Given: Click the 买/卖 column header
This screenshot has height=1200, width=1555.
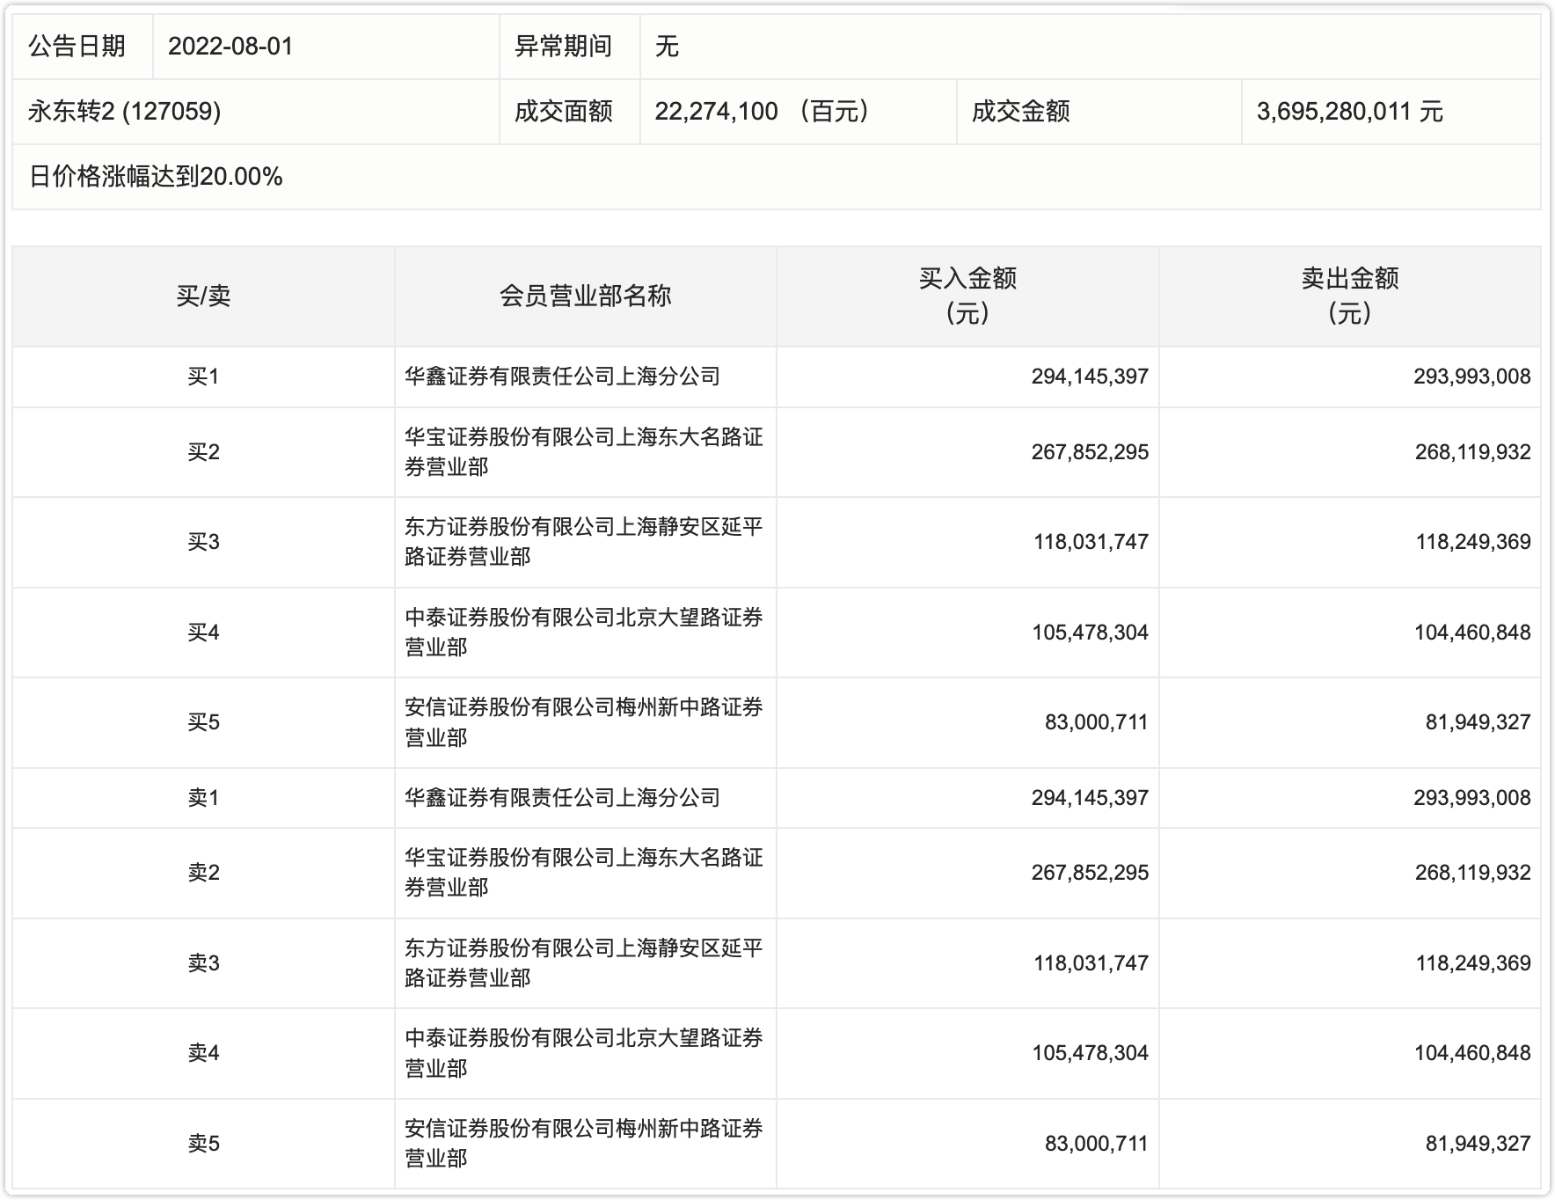Looking at the screenshot, I should (x=208, y=295).
